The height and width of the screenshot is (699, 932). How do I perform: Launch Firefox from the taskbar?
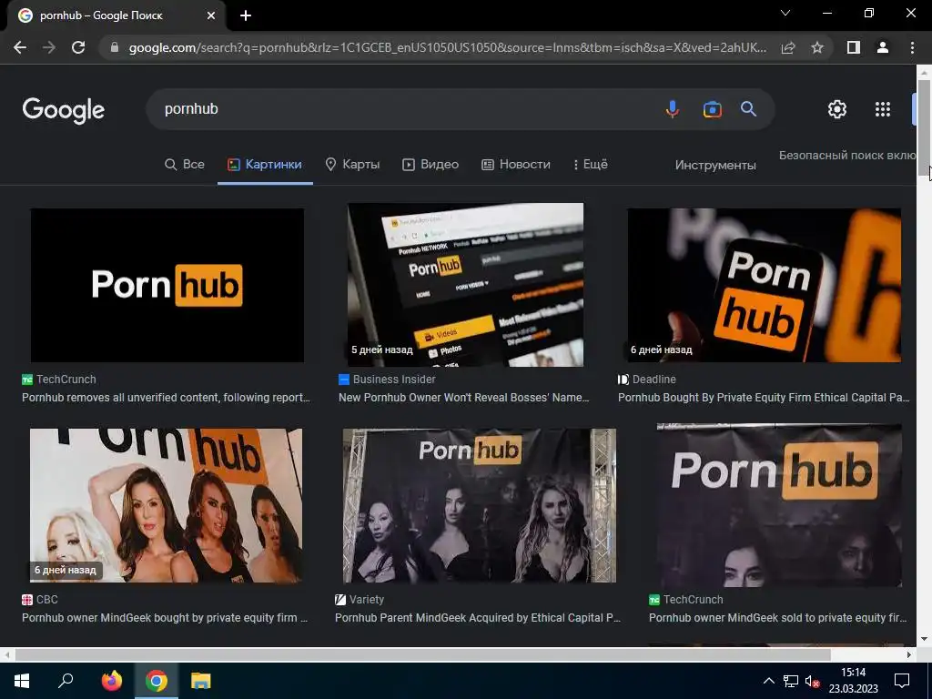(111, 681)
